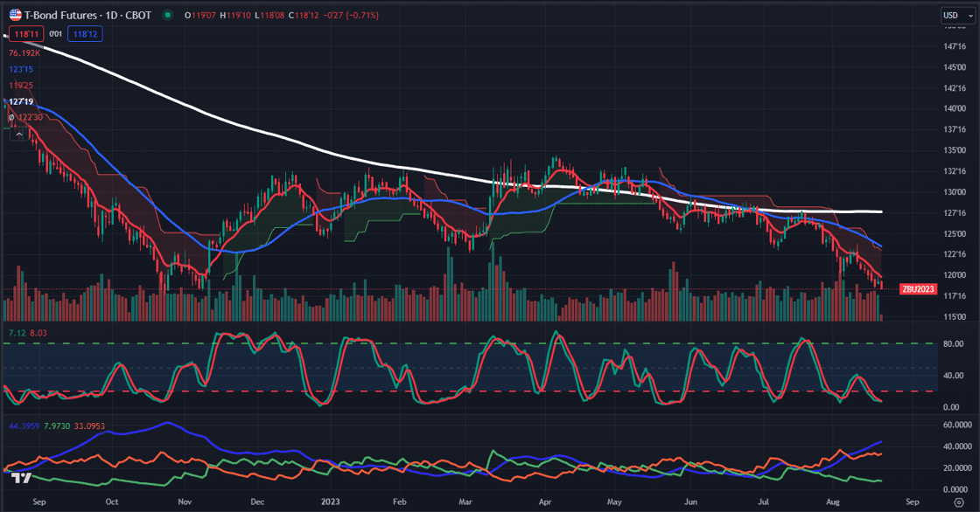Click the Apr label on time axis
Viewport: 980px width, 512px height.
tap(545, 502)
